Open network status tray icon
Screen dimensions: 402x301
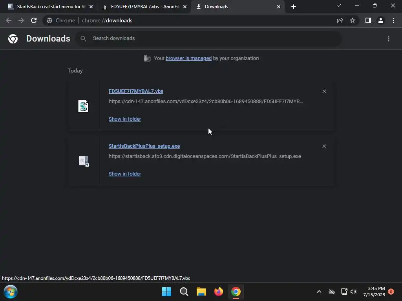pos(344,292)
